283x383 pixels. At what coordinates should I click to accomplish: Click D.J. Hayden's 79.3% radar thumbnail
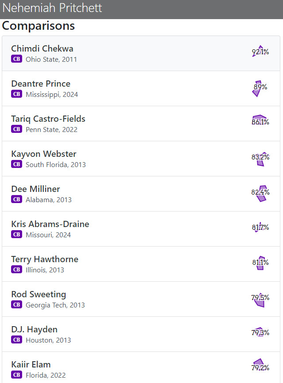[260, 332]
